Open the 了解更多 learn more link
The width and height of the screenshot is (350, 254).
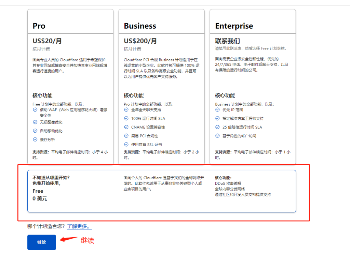pyautogui.click(x=79, y=226)
